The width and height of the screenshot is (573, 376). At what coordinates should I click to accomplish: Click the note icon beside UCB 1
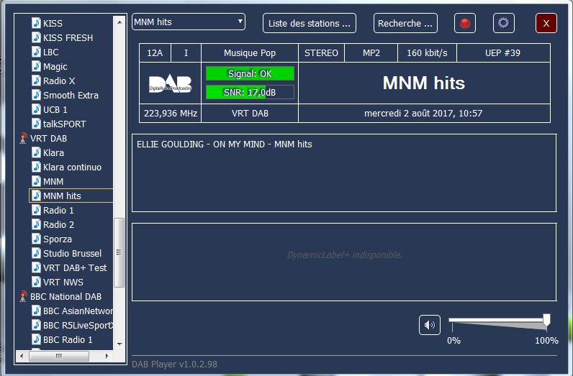pyautogui.click(x=36, y=109)
